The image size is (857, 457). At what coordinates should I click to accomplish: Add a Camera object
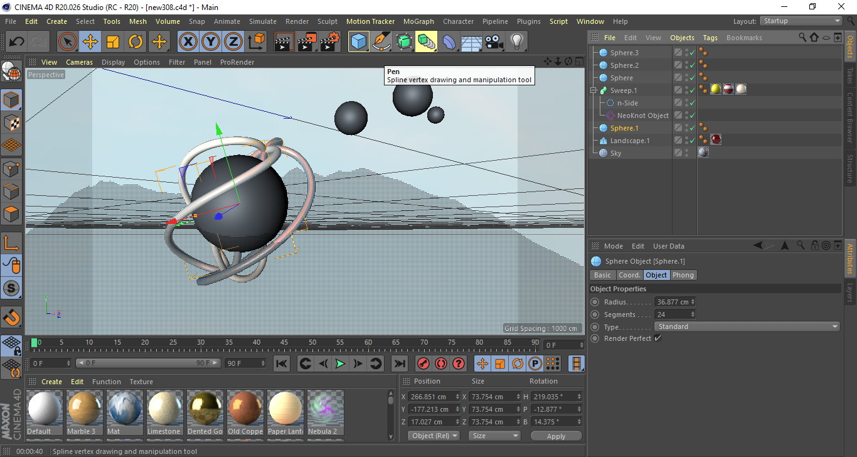coord(494,42)
